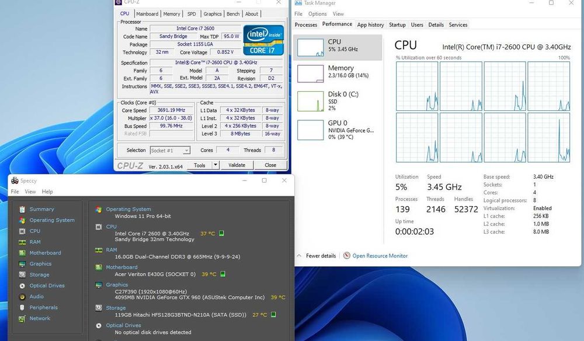Collapse Task Manager with the Fewer details chevron
584x341 pixels.
click(x=299, y=256)
